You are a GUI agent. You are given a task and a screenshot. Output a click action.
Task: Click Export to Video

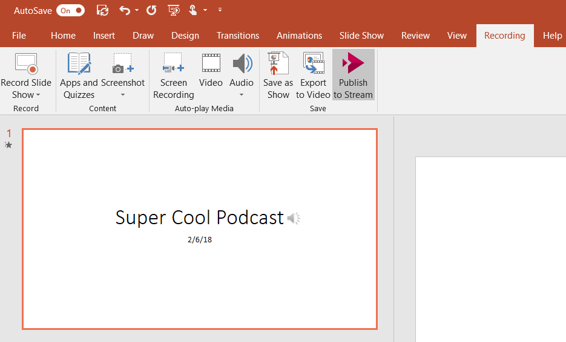[x=313, y=76]
